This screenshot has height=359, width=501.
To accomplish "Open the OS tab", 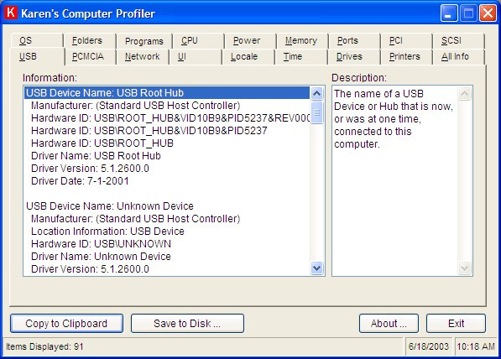I will click(x=37, y=40).
